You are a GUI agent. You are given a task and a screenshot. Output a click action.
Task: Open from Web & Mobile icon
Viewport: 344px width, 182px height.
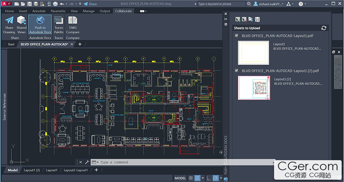(x=42, y=4)
